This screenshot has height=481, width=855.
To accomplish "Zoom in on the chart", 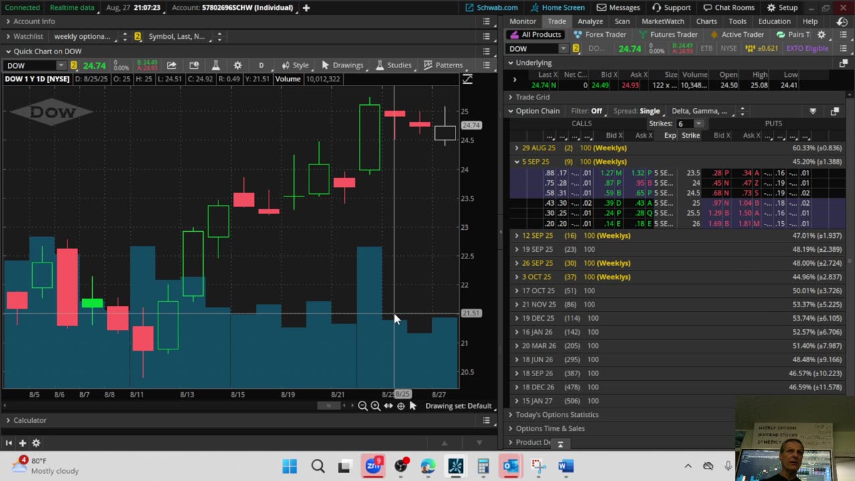I will (375, 406).
